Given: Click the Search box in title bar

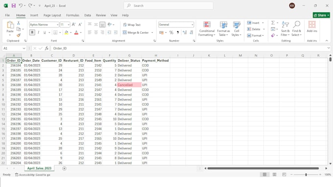Looking at the screenshot, I should click(x=168, y=6).
